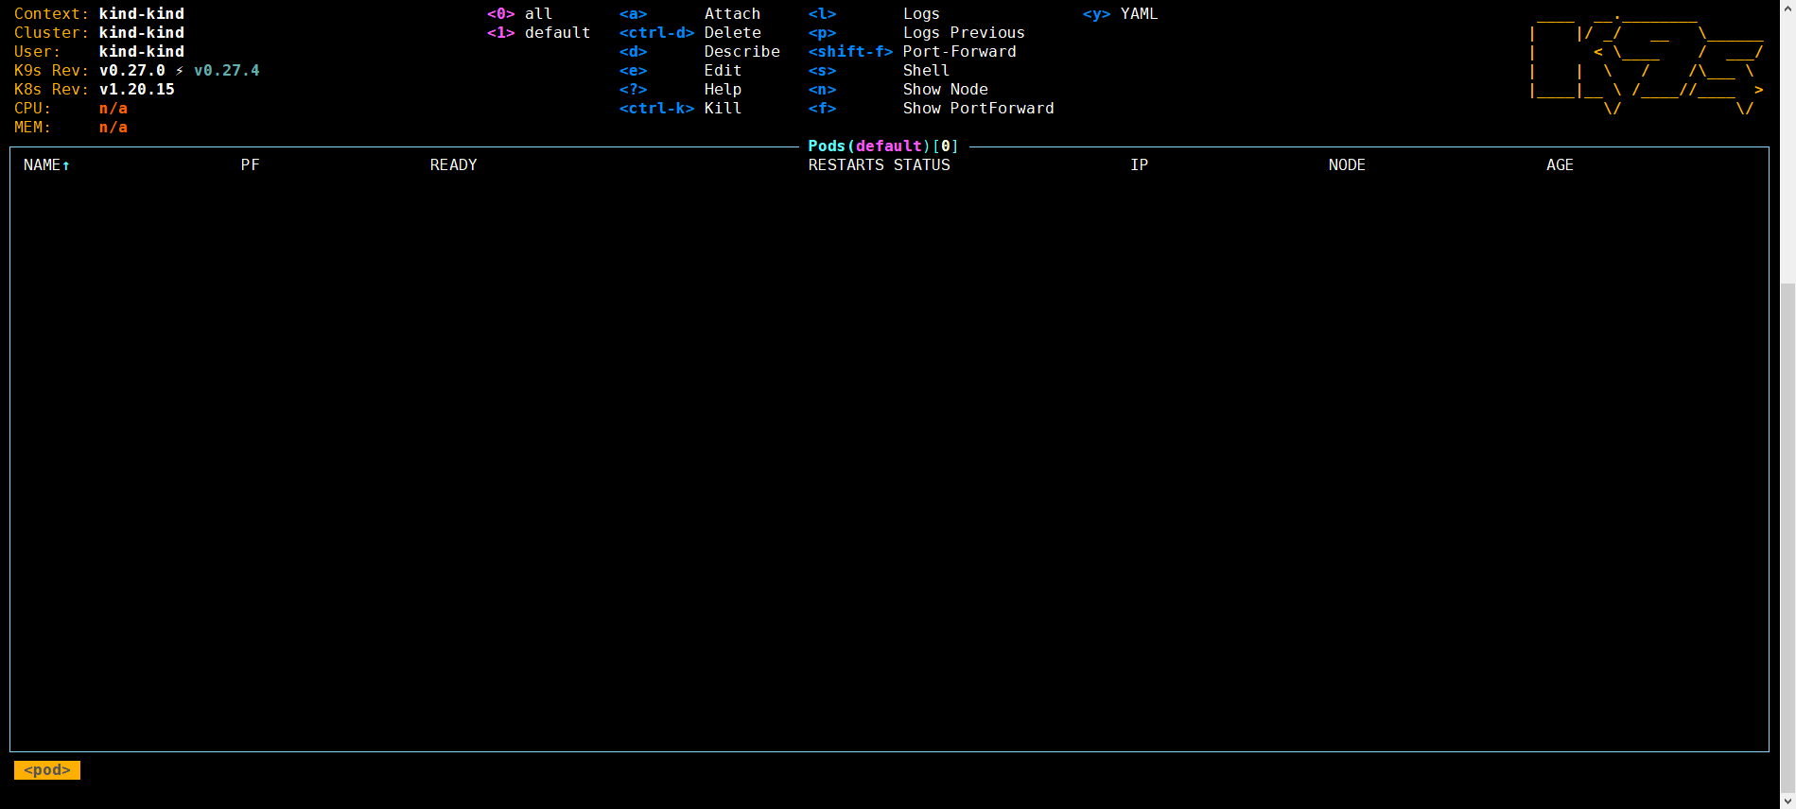Click the Pods(default) table title
The width and height of the screenshot is (1796, 809).
pyautogui.click(x=882, y=146)
